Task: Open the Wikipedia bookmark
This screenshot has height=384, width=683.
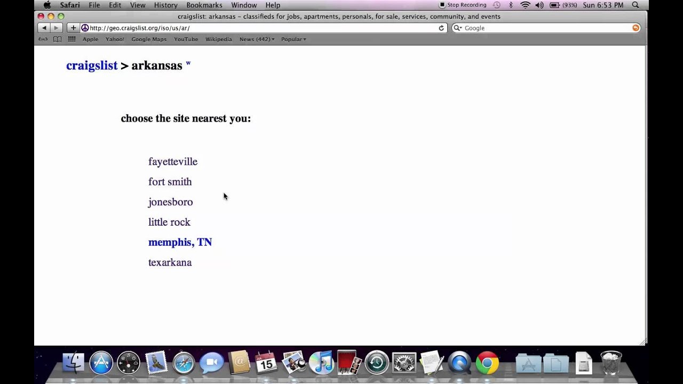Action: (218, 39)
